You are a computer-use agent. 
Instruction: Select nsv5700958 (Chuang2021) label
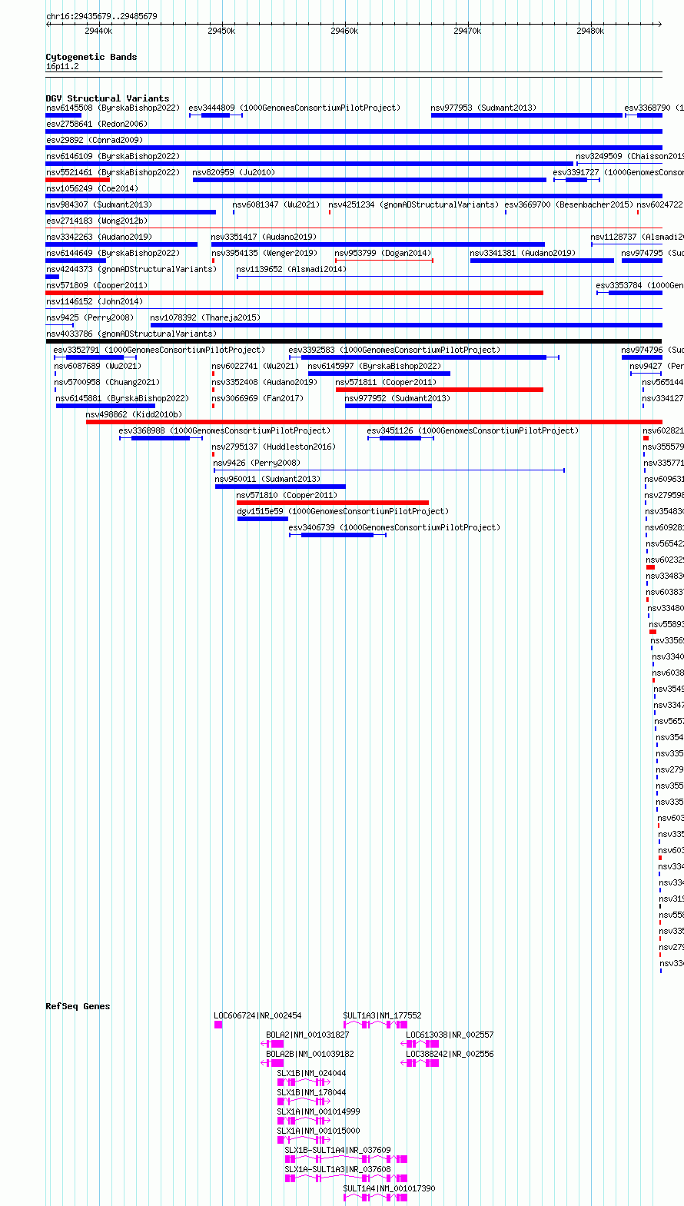[106, 382]
